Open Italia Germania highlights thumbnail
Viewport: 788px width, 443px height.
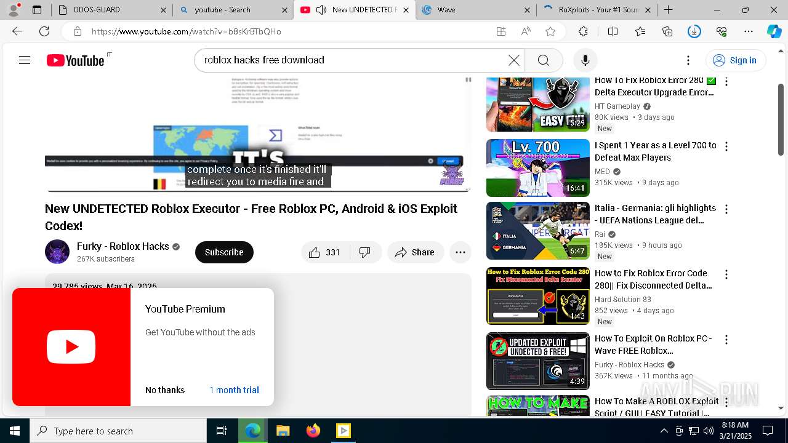click(538, 231)
